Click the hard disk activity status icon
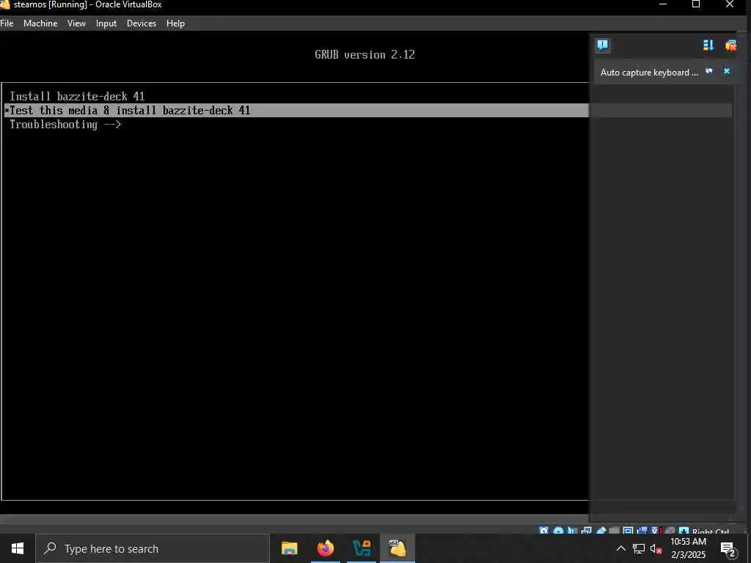This screenshot has width=751, height=563. click(543, 531)
